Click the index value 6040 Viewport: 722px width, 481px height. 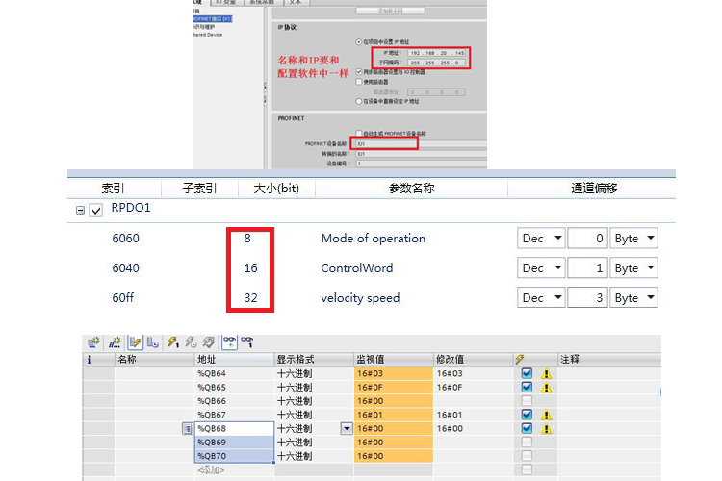pyautogui.click(x=125, y=268)
